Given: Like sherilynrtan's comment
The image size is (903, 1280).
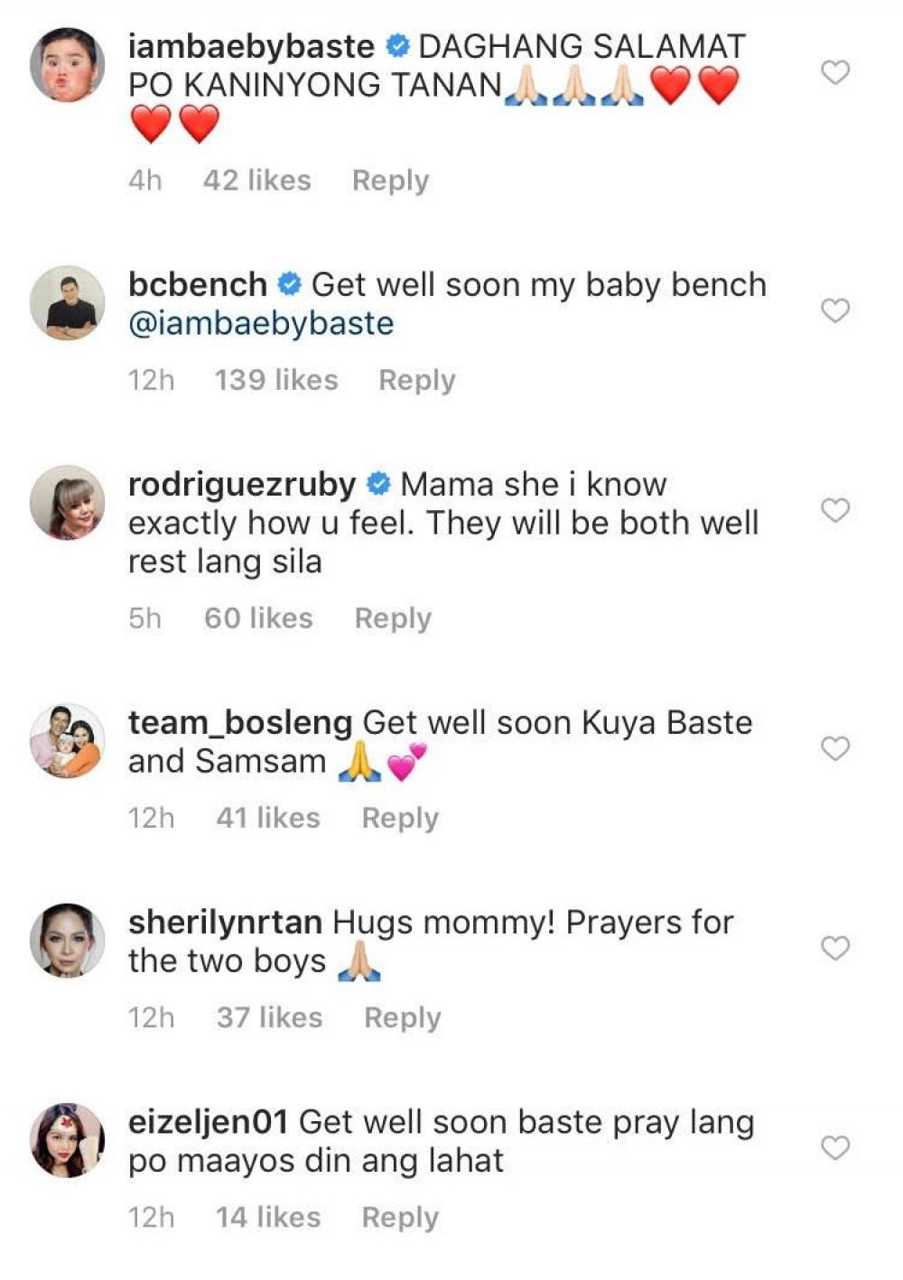Looking at the screenshot, I should click(835, 948).
